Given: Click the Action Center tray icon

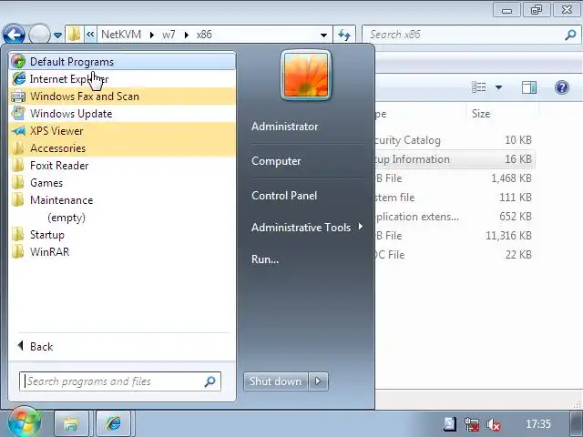Looking at the screenshot, I should tap(450, 423).
